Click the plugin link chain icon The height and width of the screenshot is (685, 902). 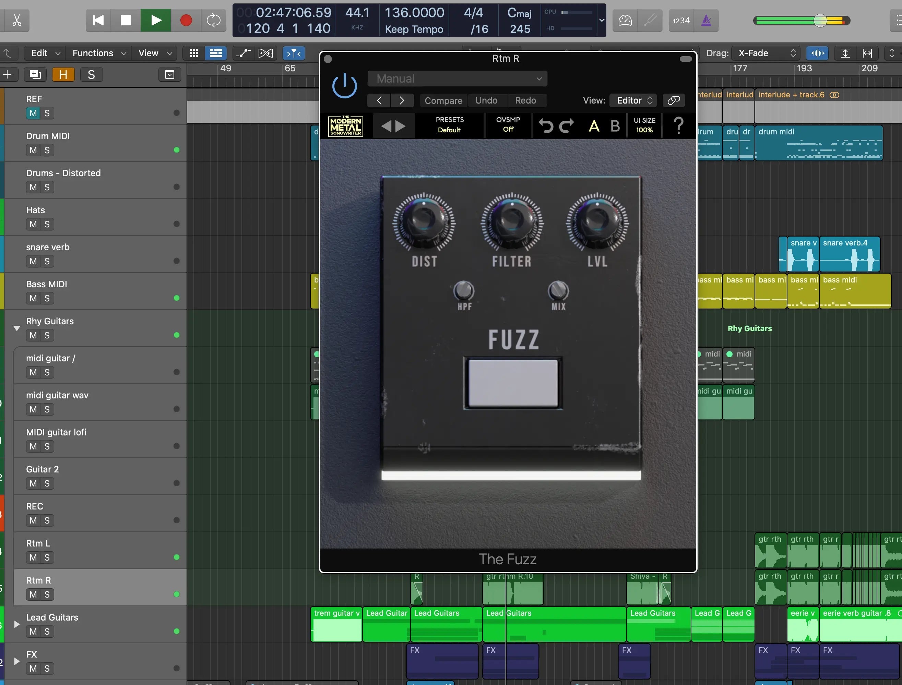[x=674, y=100]
